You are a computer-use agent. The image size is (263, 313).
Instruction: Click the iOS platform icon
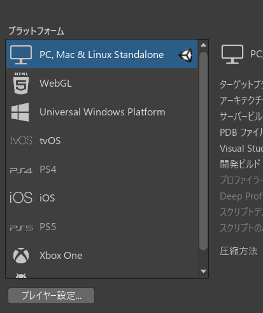tap(21, 198)
